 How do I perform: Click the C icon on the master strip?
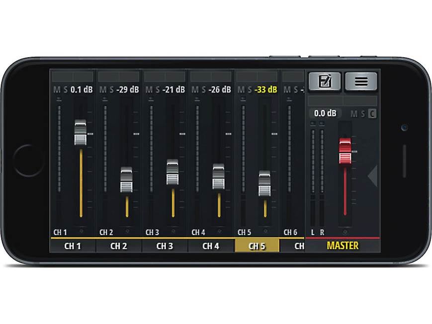click(x=373, y=113)
